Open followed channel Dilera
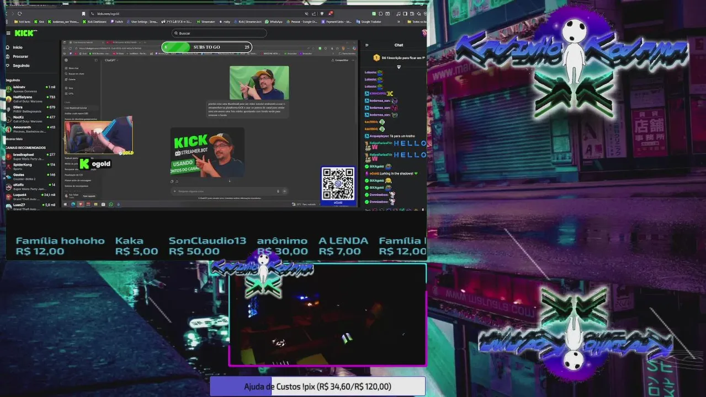The width and height of the screenshot is (706, 397). (x=30, y=108)
